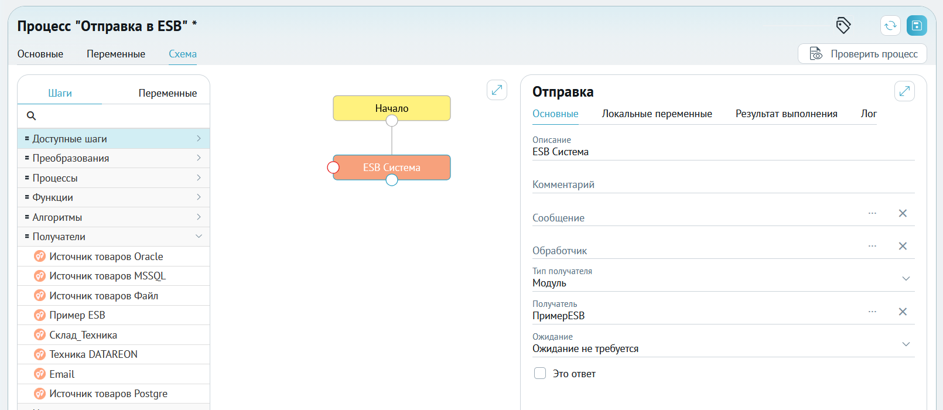Screen dimensions: 943x410
Task: Click the refresh process icon button
Action: click(890, 25)
